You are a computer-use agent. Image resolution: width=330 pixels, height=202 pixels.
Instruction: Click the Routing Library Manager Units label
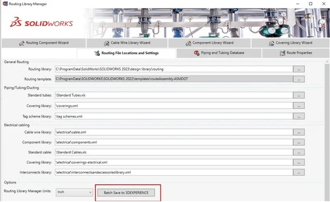coord(28,191)
